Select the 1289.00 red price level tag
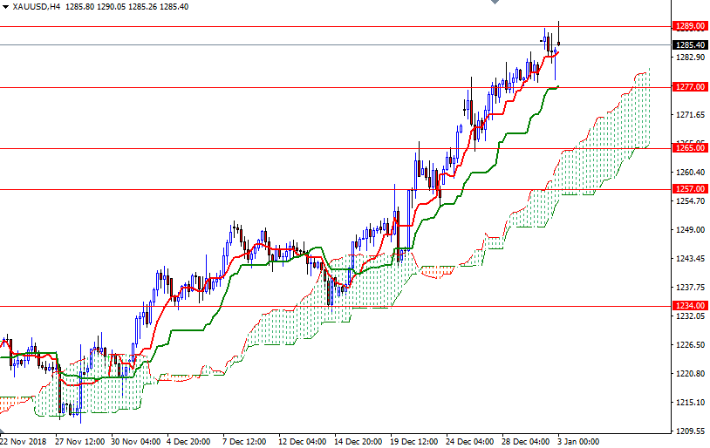The height and width of the screenshot is (448, 710). pos(690,27)
